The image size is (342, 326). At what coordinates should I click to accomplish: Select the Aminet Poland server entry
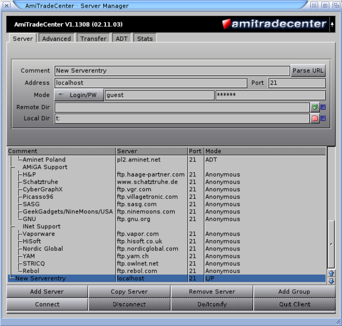43,160
